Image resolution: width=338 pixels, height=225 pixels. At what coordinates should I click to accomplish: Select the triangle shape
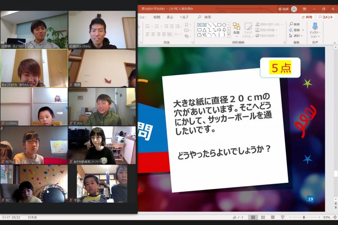[x=204, y=30]
